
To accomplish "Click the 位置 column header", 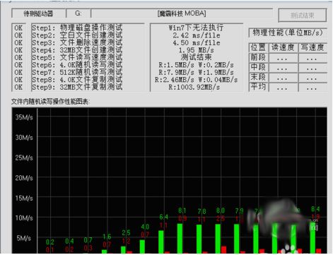I will coord(258,47).
